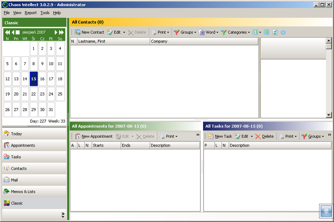Click Delete in the tasks toolbar
Screen dimensions: 334x222
[265, 136]
